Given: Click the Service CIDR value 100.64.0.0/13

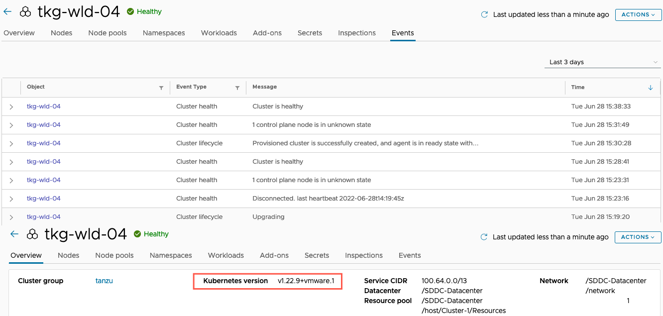Looking at the screenshot, I should point(444,281).
